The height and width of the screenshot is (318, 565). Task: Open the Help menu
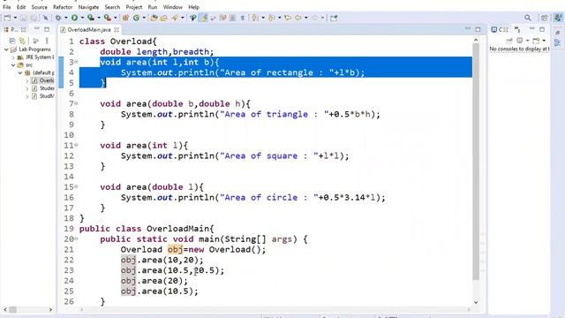[194, 7]
